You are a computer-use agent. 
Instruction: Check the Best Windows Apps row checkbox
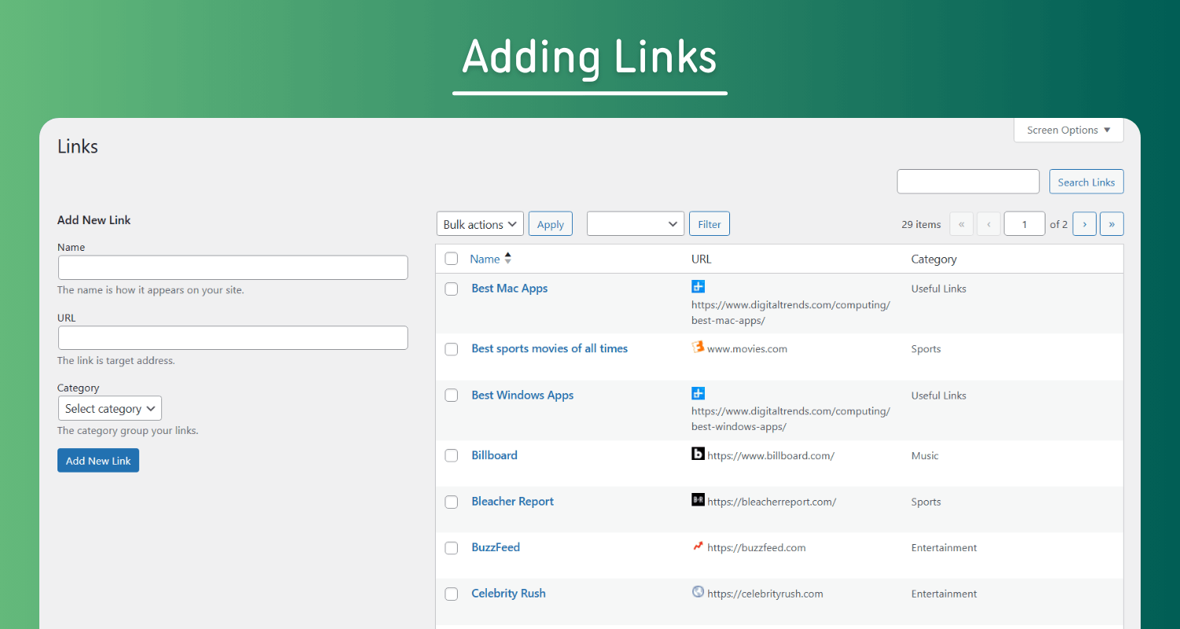(x=452, y=395)
